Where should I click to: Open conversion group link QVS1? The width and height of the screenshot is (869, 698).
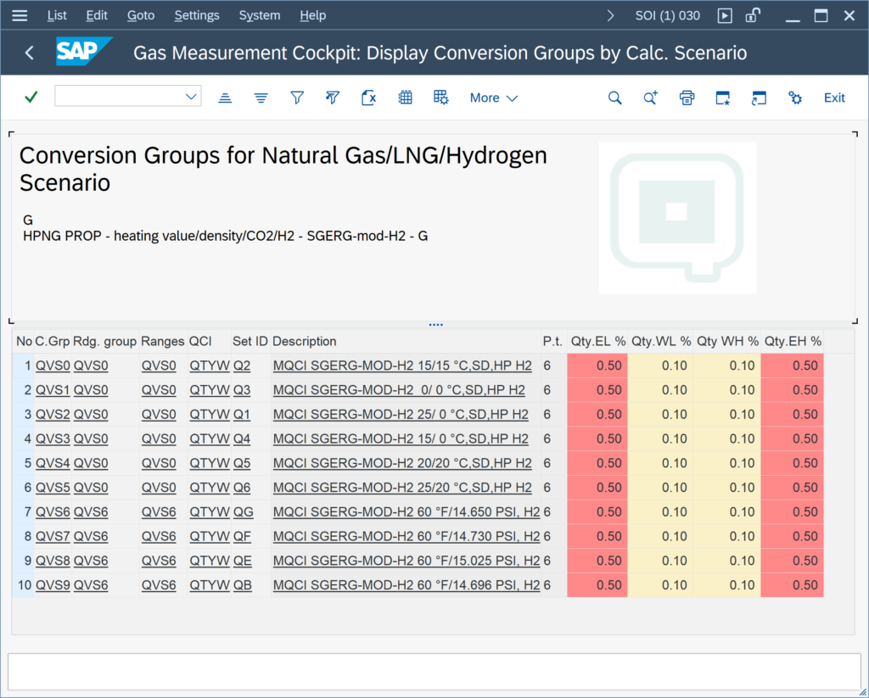[53, 390]
